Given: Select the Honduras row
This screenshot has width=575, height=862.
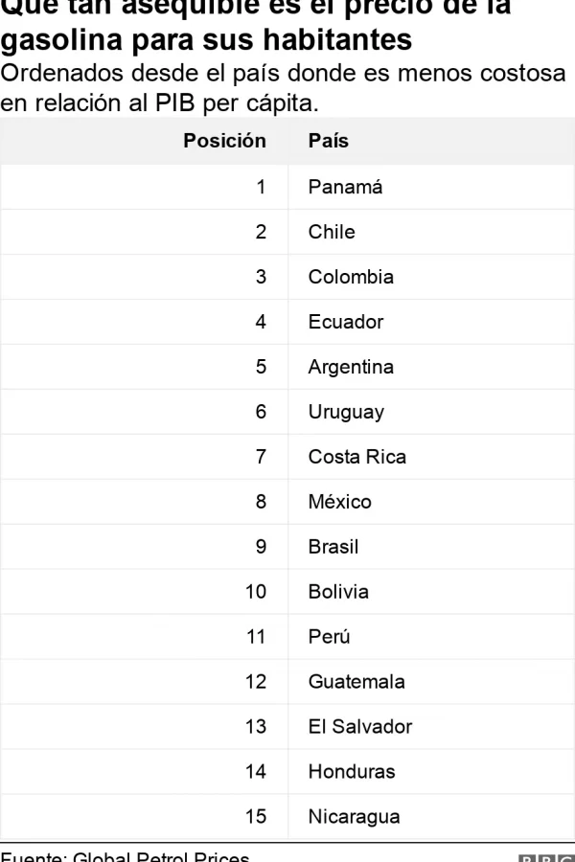Looking at the screenshot, I should tap(287, 772).
